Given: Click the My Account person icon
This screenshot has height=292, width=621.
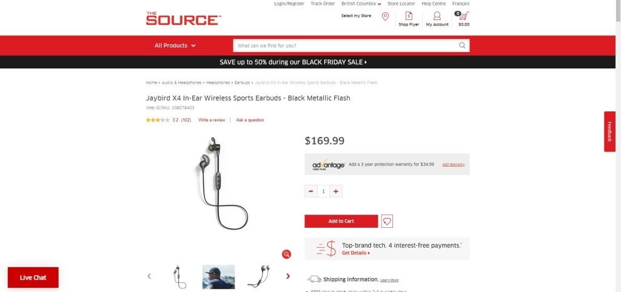Looking at the screenshot, I should [x=437, y=16].
